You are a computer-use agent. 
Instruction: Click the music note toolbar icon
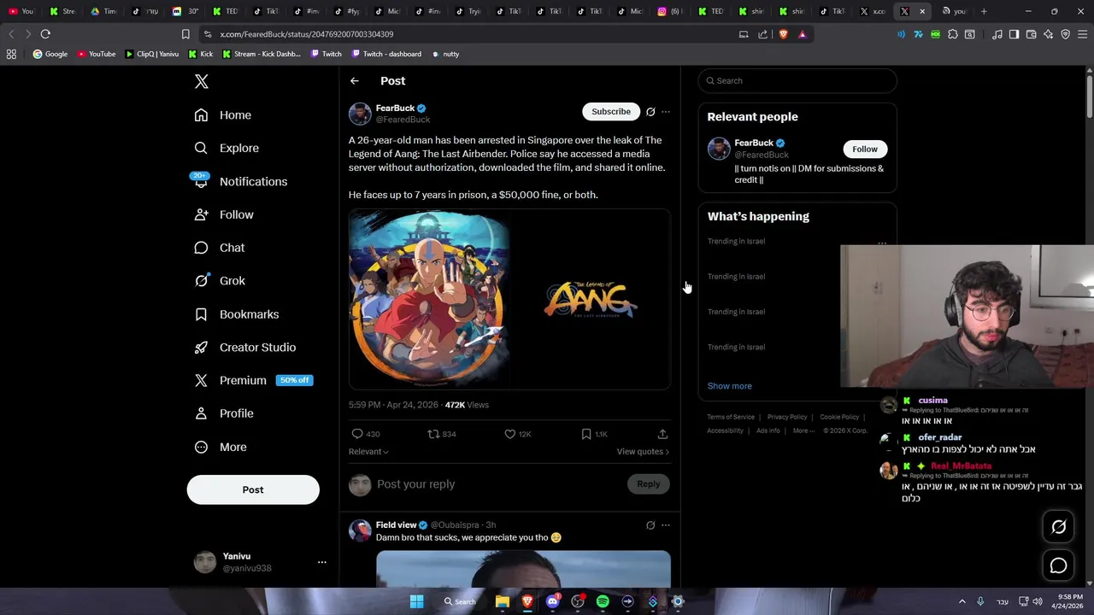997,34
